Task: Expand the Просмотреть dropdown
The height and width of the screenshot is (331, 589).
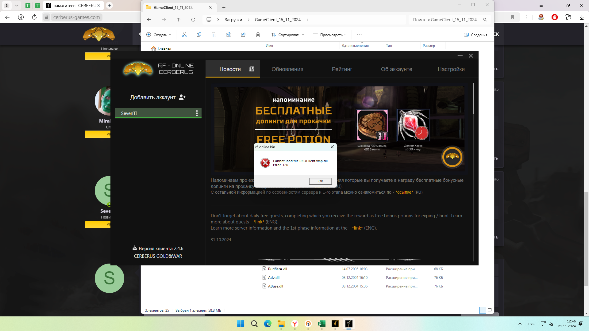Action: click(329, 35)
